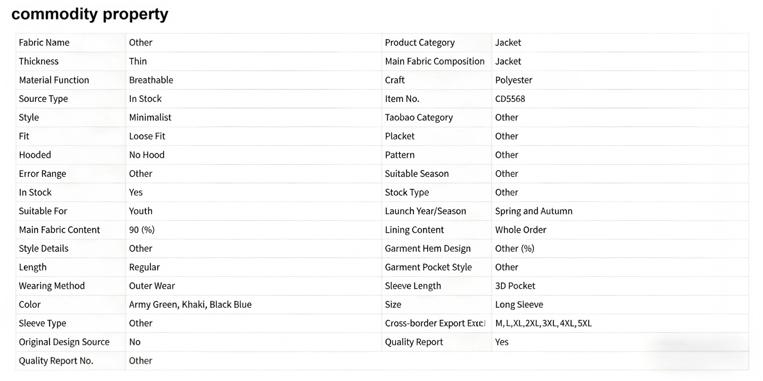Image resolution: width=763 pixels, height=381 pixels.
Task: Click the 'No Hood' value
Action: click(147, 155)
